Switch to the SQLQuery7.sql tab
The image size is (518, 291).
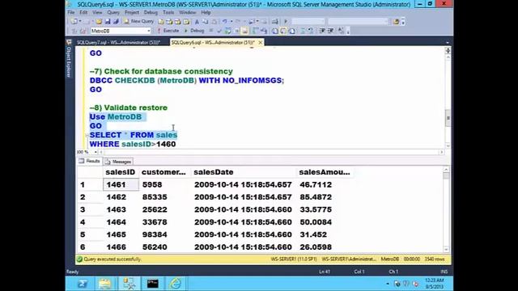(118, 43)
